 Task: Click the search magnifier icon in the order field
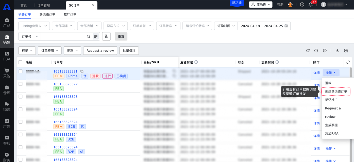88,37
